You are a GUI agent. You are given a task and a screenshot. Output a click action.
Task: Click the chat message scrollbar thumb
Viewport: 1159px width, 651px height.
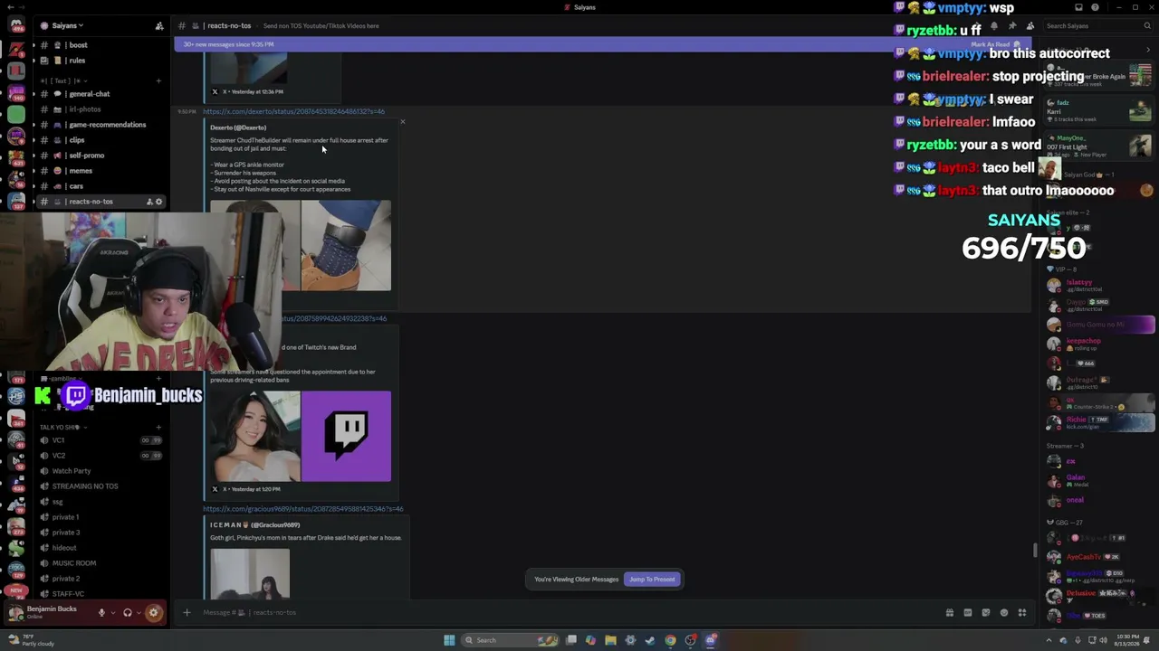pyautogui.click(x=1035, y=550)
